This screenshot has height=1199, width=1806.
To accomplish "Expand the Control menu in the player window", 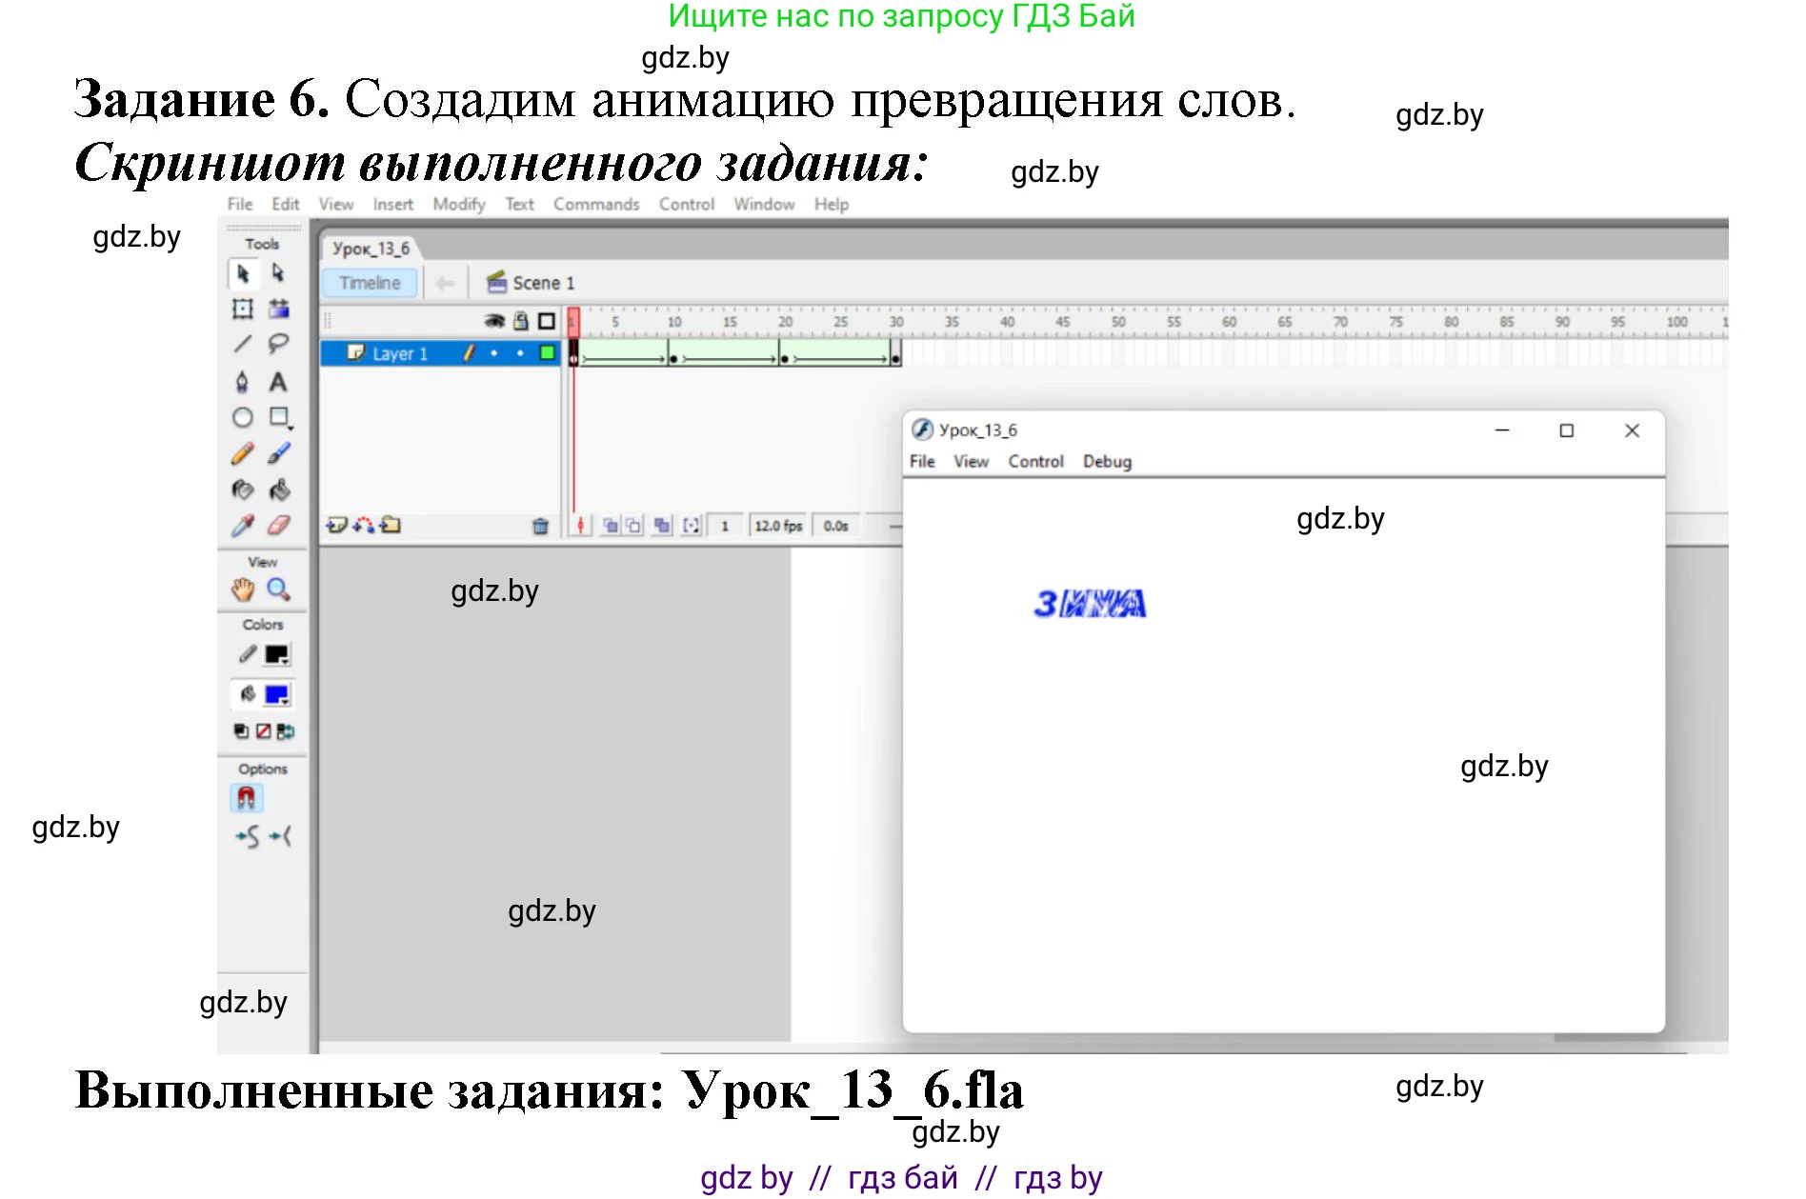I will pos(1036,461).
